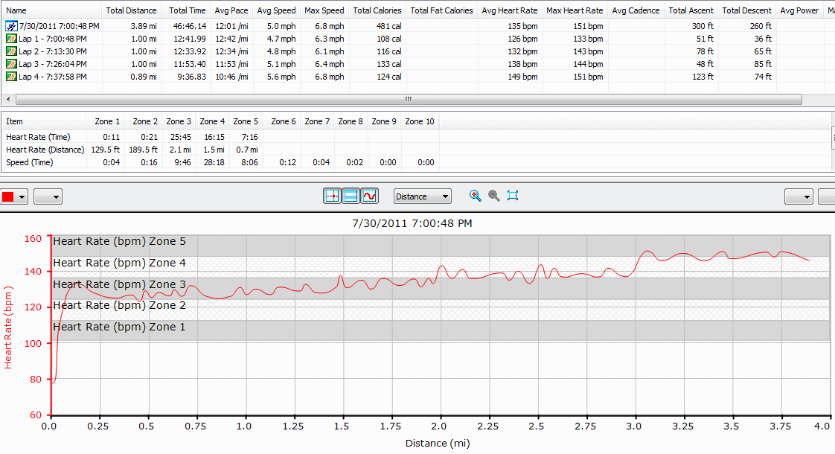Select the 7/30/2011 7:00:48 PM activity row
Image resolution: width=835 pixels, height=454 pixels.
418,25
